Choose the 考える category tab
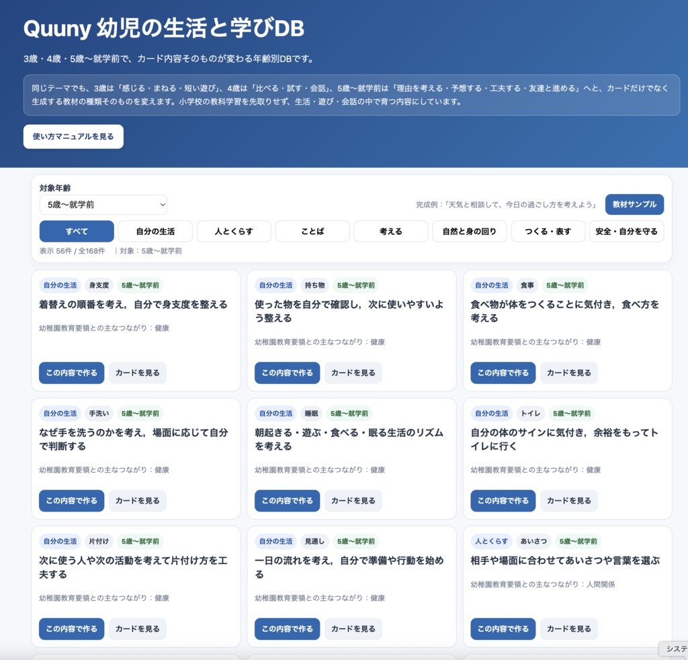Viewport: 688px width, 660px height. tap(391, 231)
